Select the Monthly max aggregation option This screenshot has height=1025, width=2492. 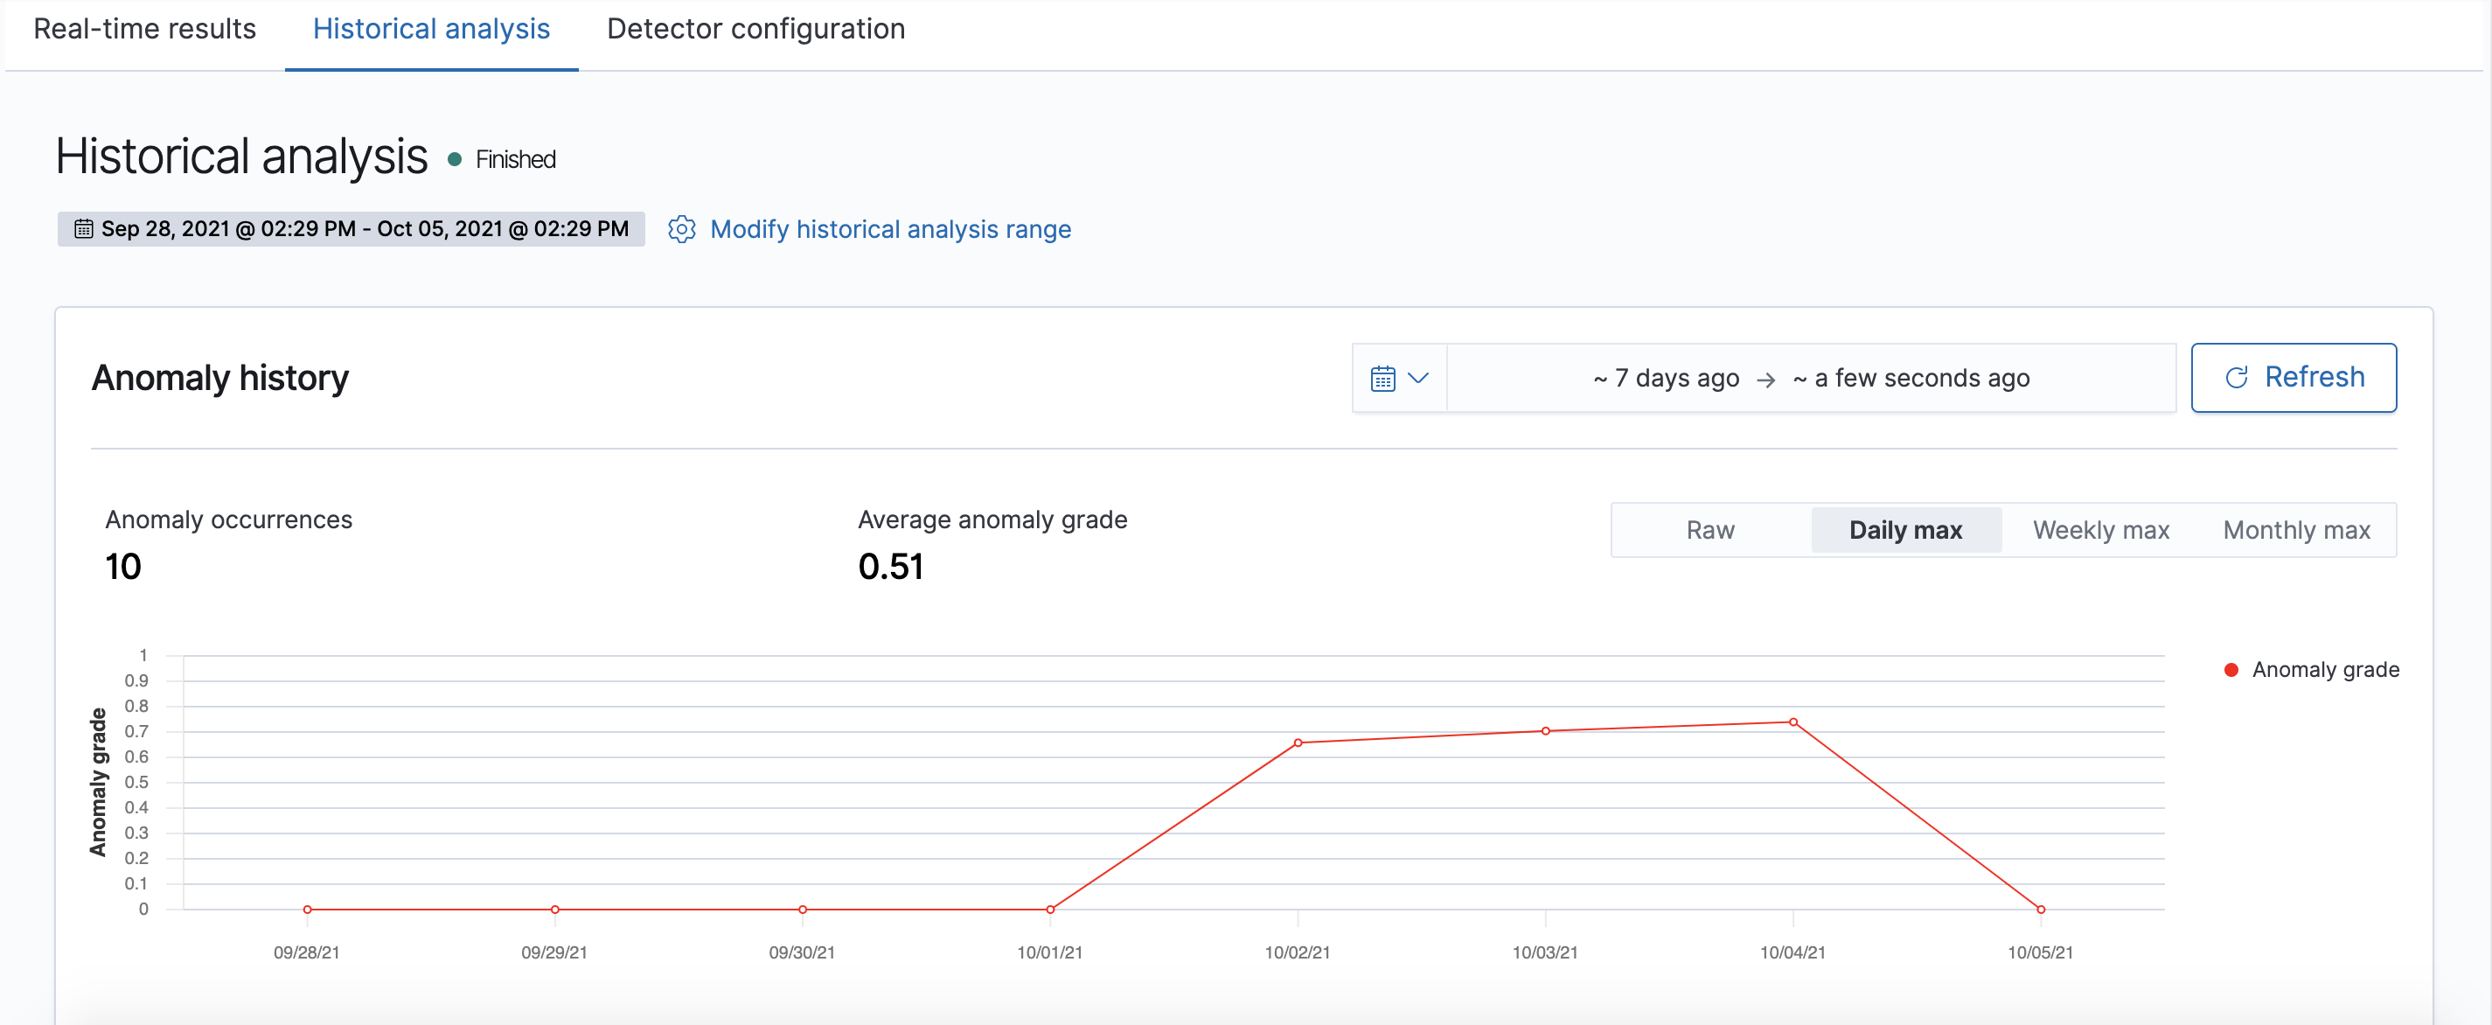coord(2297,530)
